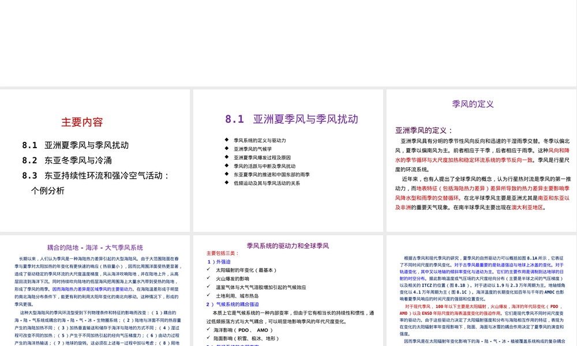577x346 pixels.
Task: Click the red label 主要包括三类:
Action: [x=223, y=253]
